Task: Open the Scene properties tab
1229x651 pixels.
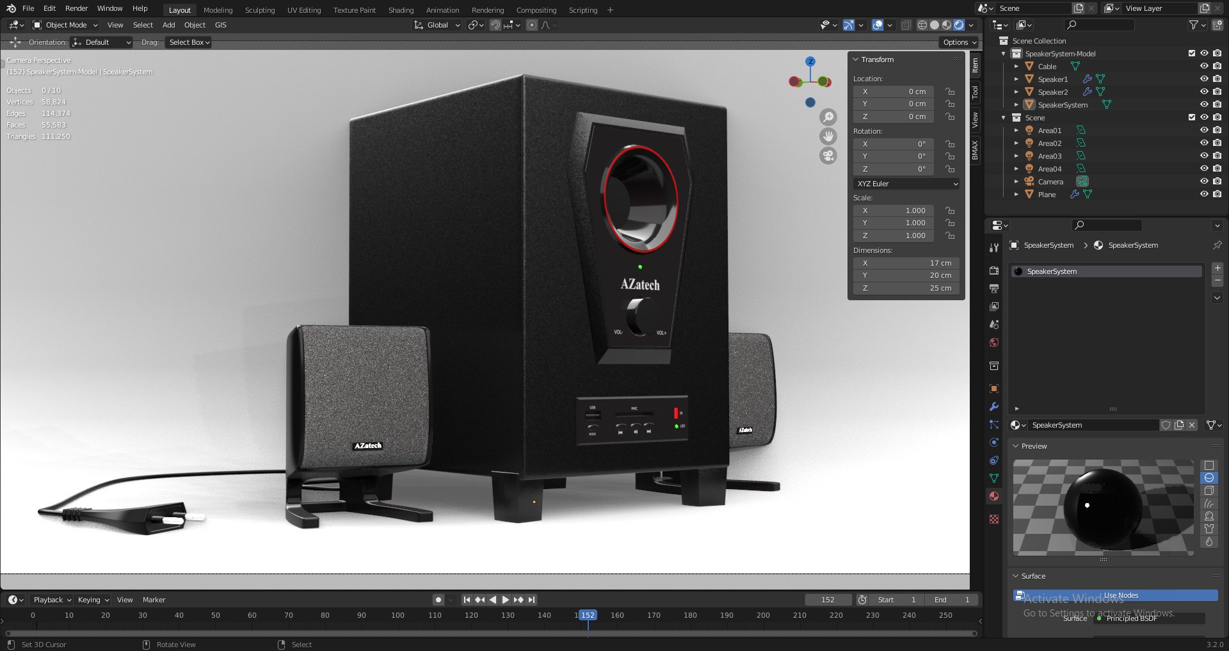Action: tap(994, 325)
